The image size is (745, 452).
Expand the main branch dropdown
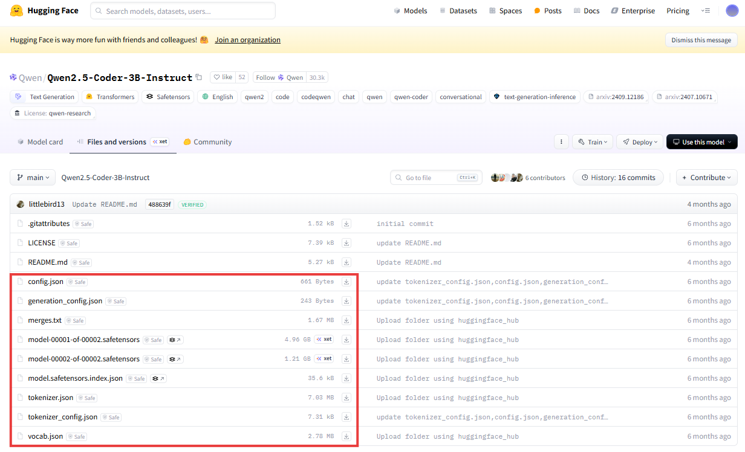[33, 178]
